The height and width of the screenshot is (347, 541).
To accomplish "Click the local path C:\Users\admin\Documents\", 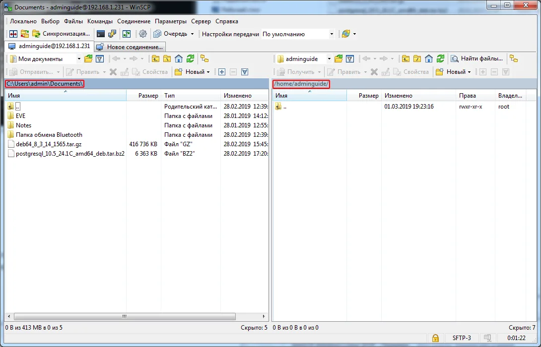I will (45, 84).
